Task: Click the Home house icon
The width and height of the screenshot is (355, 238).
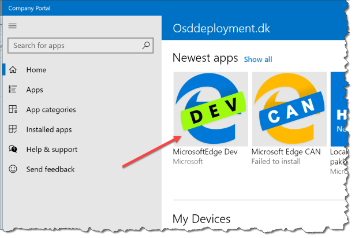Action: tap(13, 69)
